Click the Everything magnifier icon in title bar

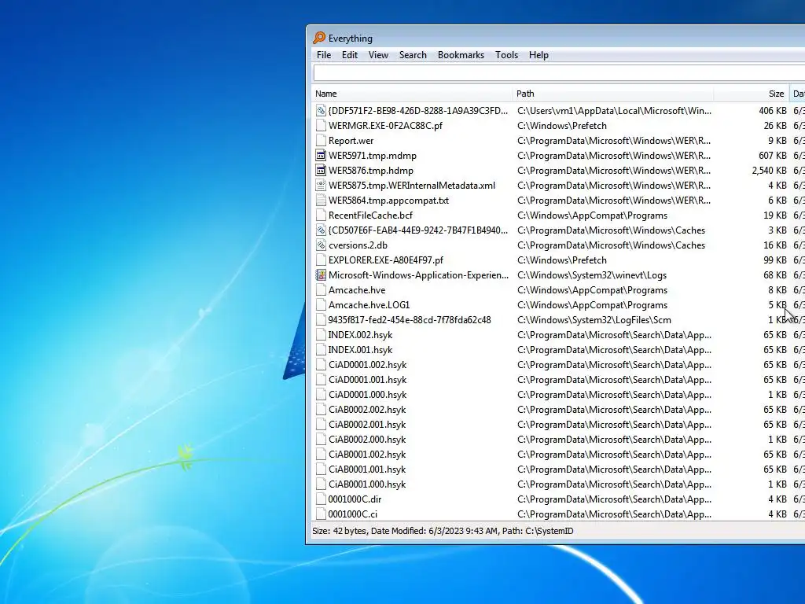319,38
